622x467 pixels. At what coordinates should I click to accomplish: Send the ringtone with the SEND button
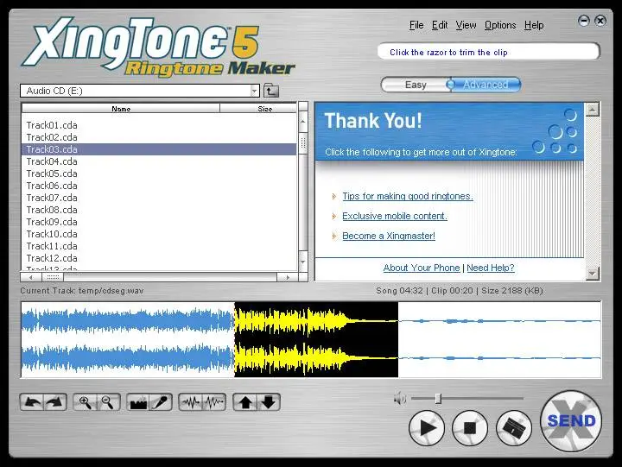pyautogui.click(x=571, y=421)
